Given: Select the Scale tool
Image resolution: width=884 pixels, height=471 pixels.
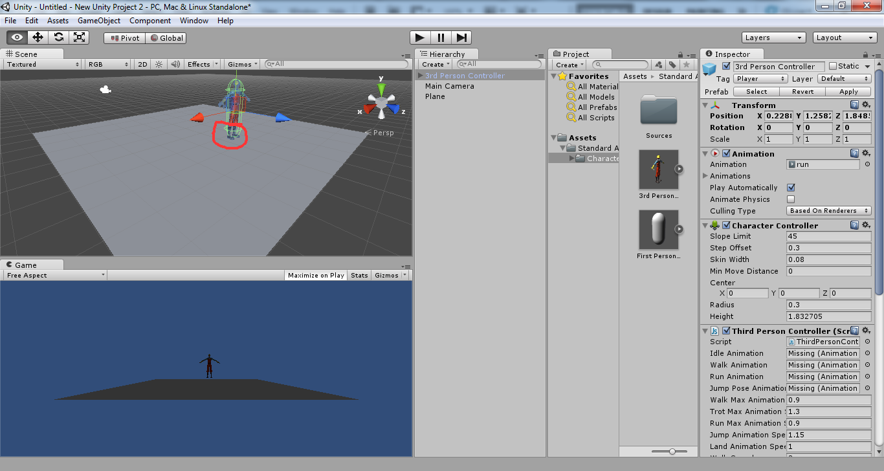Looking at the screenshot, I should tap(80, 38).
